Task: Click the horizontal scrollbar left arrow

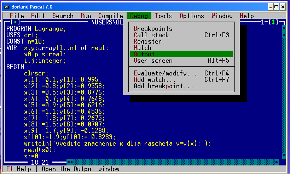Action: coord(68,162)
